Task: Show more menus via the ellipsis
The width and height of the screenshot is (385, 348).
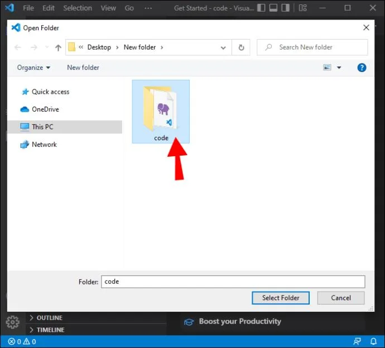Action: point(148,8)
